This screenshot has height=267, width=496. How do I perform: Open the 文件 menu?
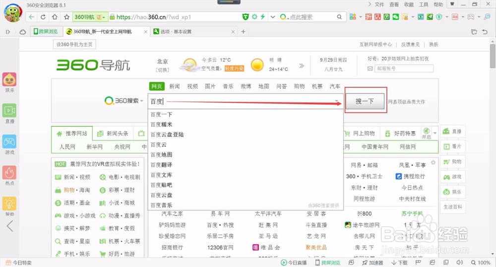pyautogui.click(x=379, y=4)
